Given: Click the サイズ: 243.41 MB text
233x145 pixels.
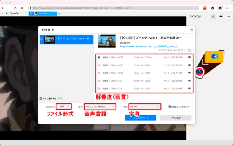Looking at the screenshot, I should tap(173, 73).
